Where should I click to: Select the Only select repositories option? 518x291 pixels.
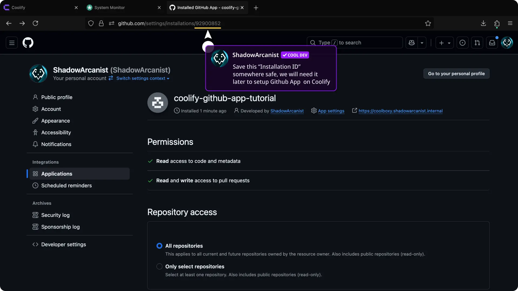(159, 266)
